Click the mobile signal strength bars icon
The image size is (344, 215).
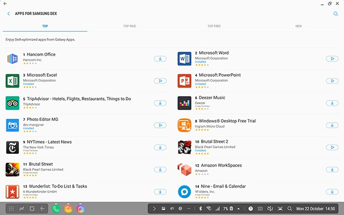coord(217,209)
